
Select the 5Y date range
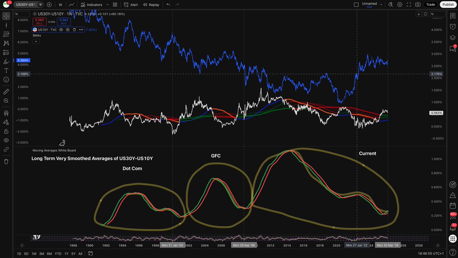[x=73, y=253]
